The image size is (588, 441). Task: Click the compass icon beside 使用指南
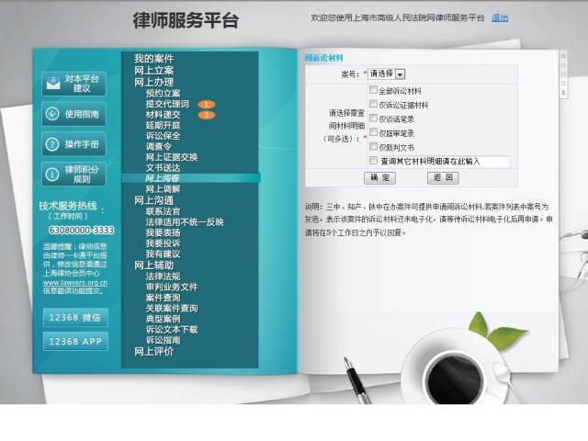click(51, 114)
